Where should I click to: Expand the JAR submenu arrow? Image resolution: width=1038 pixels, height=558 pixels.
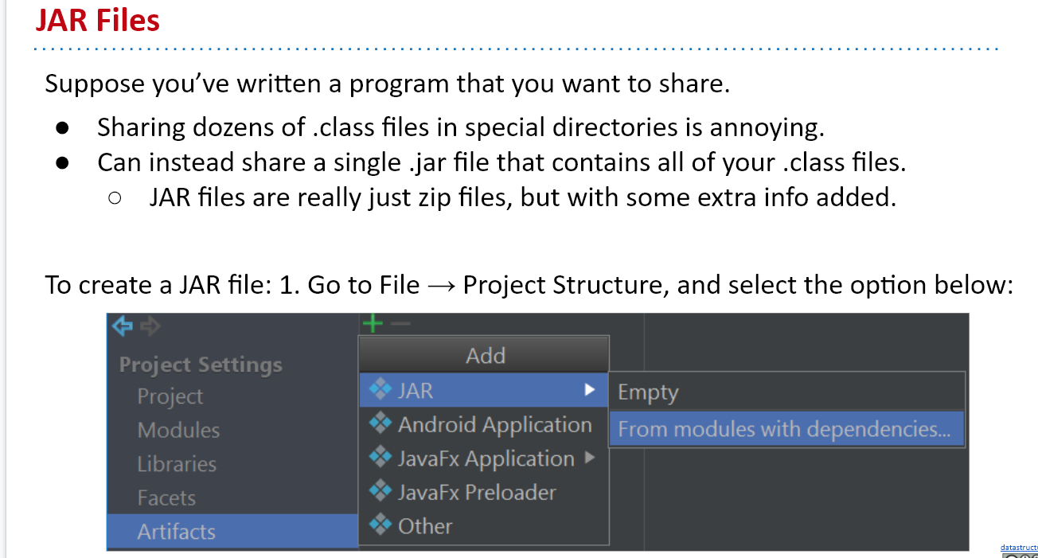[x=590, y=390]
